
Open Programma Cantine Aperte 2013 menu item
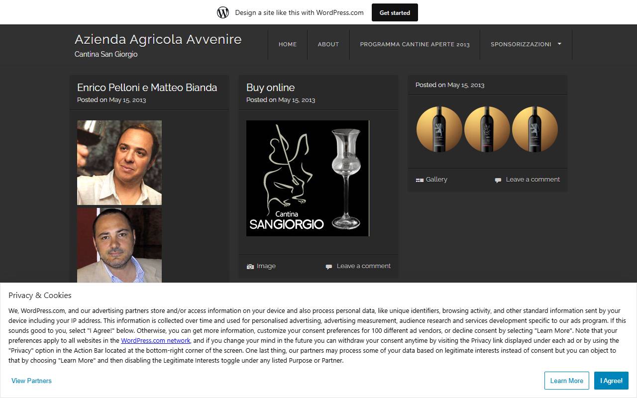click(x=415, y=44)
